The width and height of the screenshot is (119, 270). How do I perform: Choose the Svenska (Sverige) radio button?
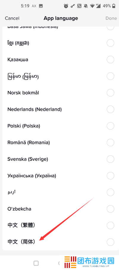coord(110,159)
